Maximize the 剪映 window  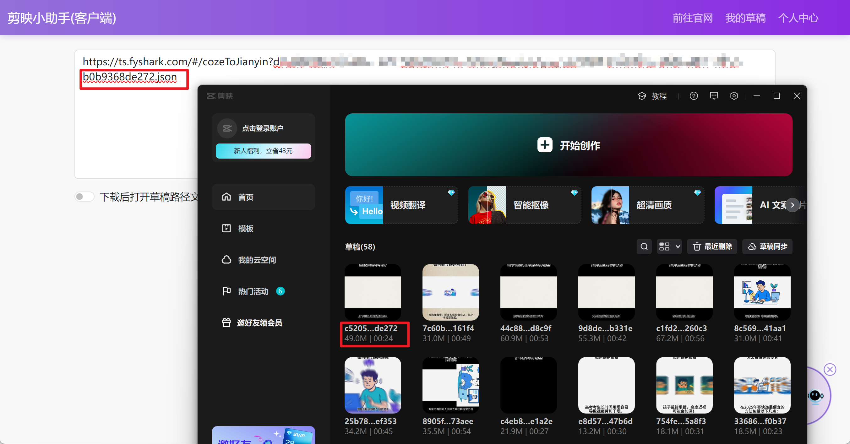click(777, 96)
